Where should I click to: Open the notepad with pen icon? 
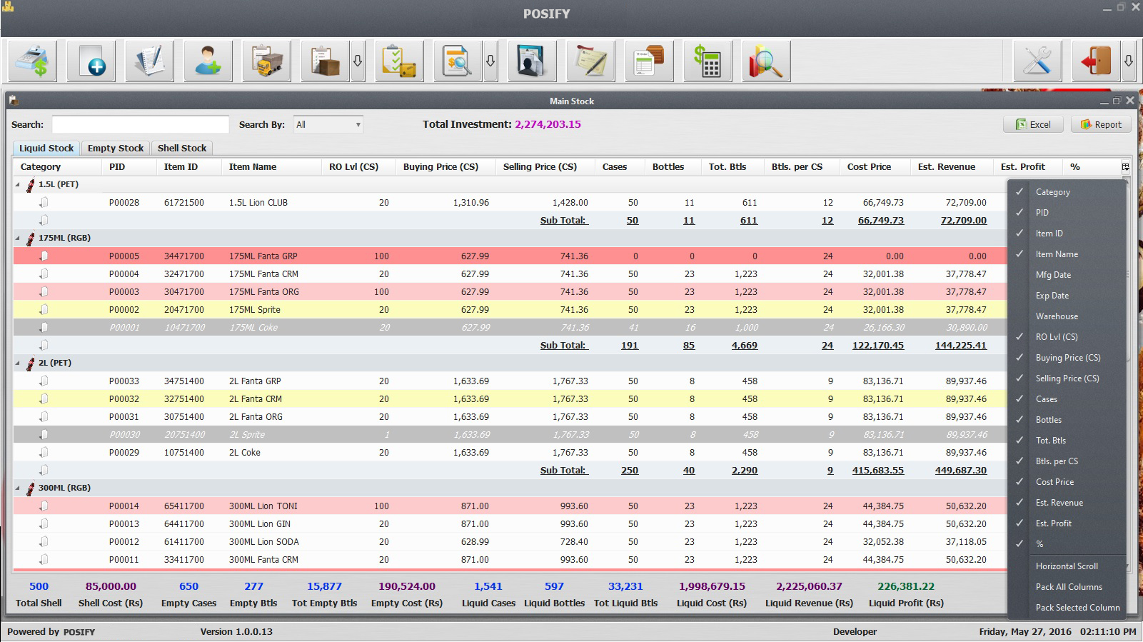pos(150,61)
